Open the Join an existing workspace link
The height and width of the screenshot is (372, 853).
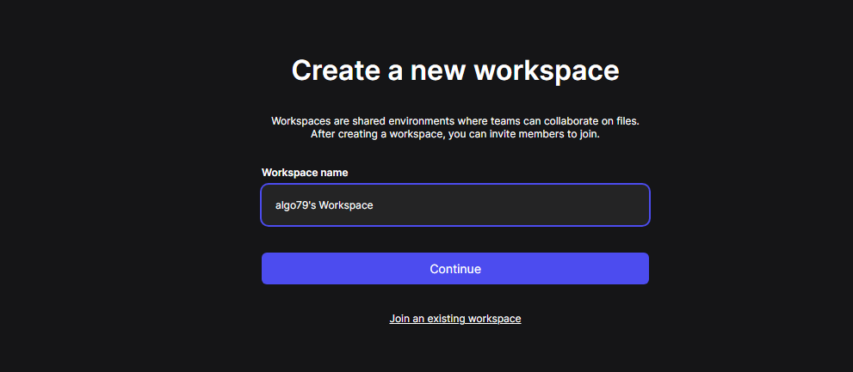coord(455,318)
